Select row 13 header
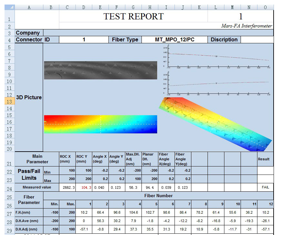This screenshot has height=235, width=283. click(x=10, y=101)
